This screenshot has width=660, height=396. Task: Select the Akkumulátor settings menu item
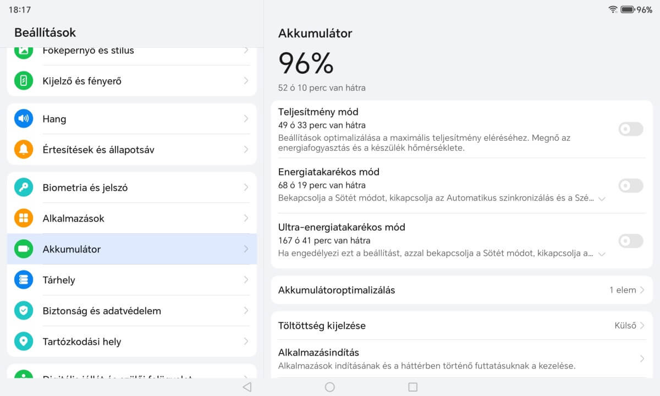click(x=132, y=249)
